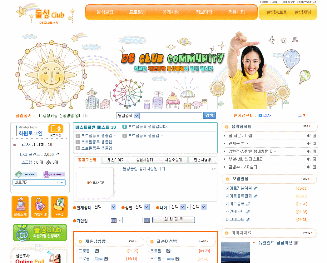
Task: Expand the 바로가기 dropdown
Action: (39, 182)
